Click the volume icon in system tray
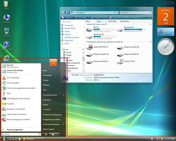 [x=169, y=139]
